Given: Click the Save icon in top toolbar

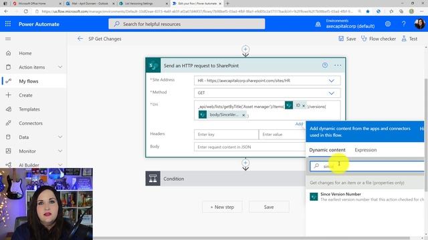Looking at the screenshot, I should click(x=341, y=39).
